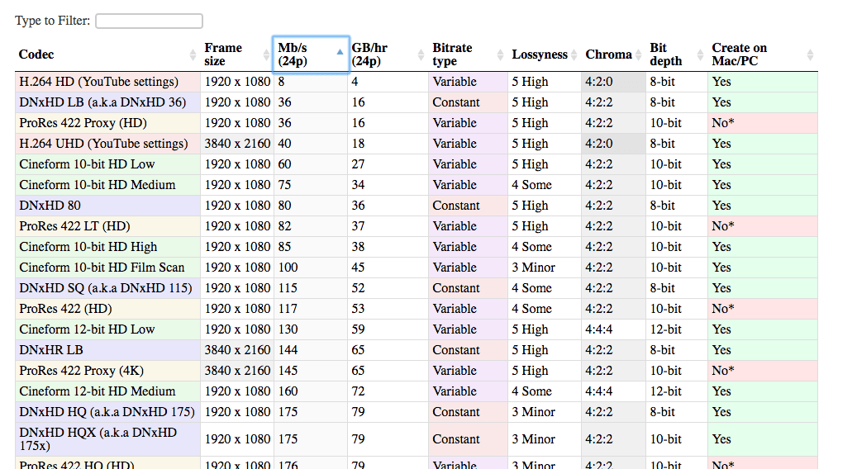
Task: Click the Codec column header text
Action: pyautogui.click(x=36, y=54)
